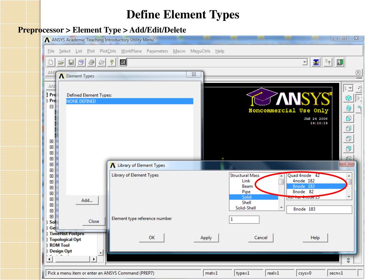367x280 pixels.
Task: Click the Image Capture toolbar icon
Action: 91,62
